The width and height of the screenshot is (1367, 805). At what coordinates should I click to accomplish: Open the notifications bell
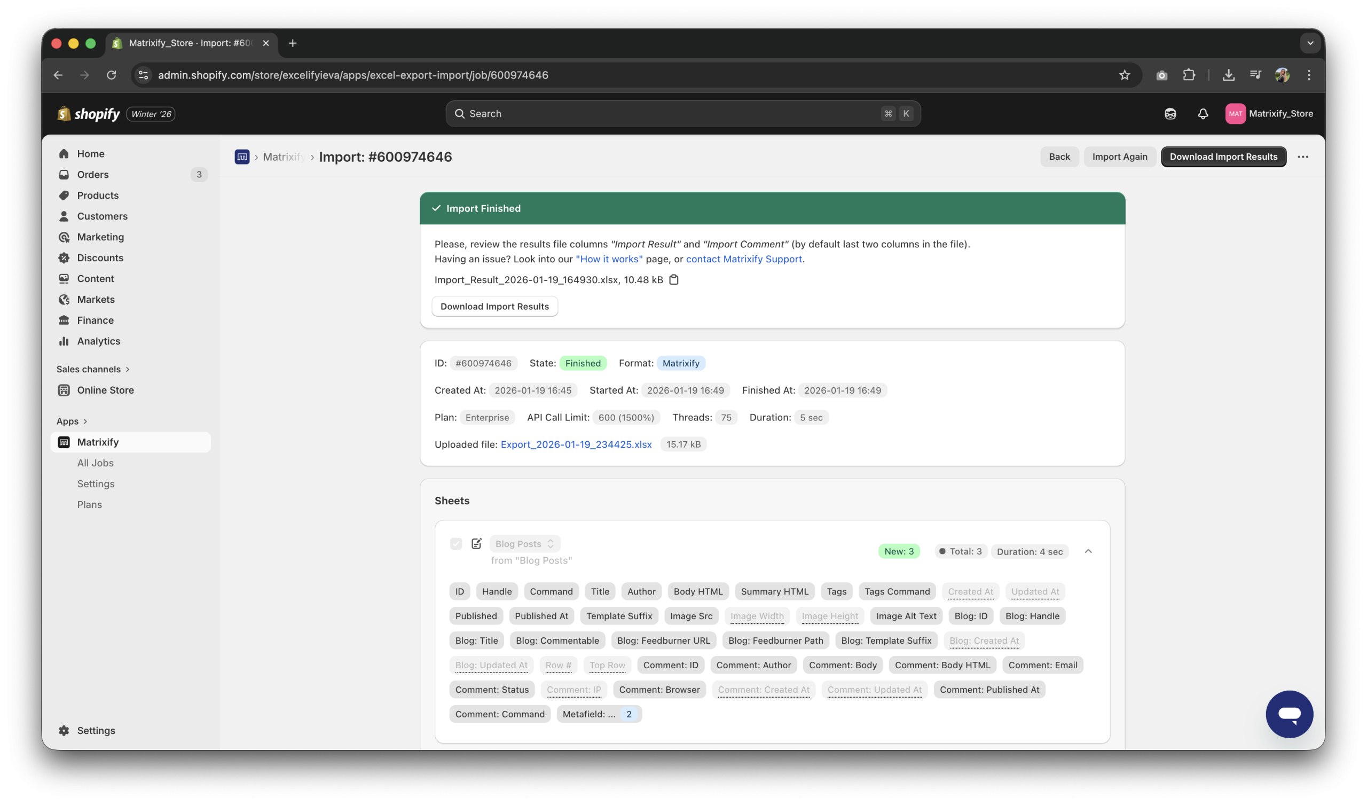pos(1203,113)
